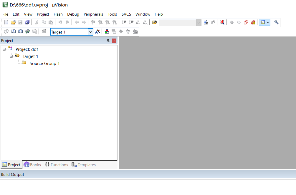Open the Tools menu
The image size is (296, 195).
point(112,14)
